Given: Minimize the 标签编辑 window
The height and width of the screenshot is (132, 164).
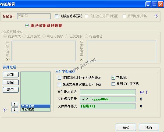Looking at the screenshot, I should (148, 4).
